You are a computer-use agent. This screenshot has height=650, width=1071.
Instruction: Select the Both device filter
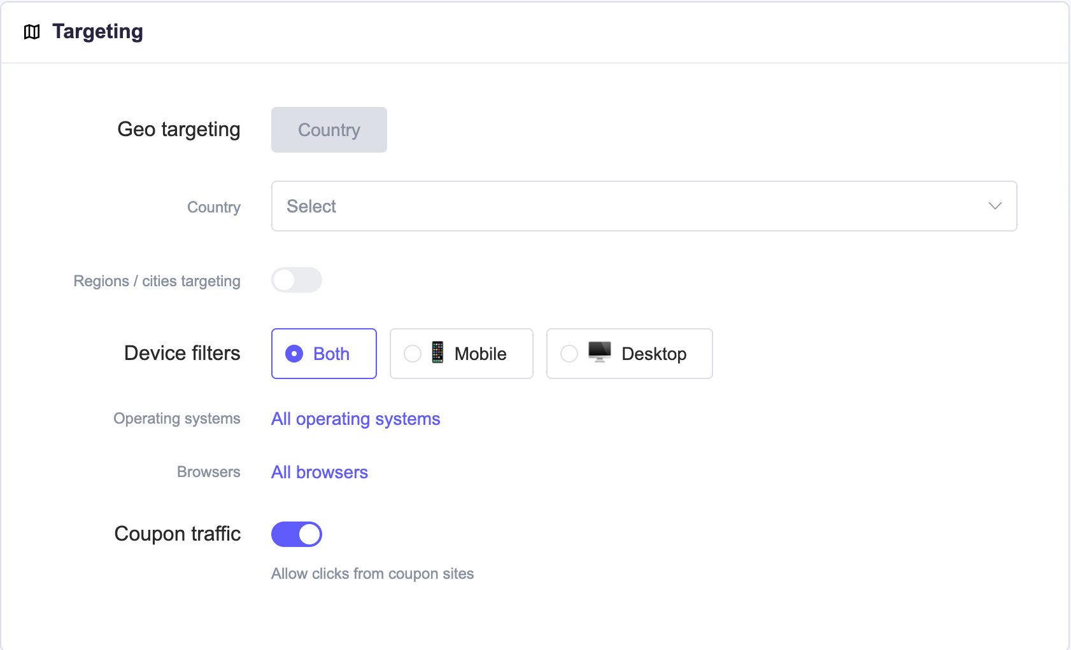tap(324, 354)
